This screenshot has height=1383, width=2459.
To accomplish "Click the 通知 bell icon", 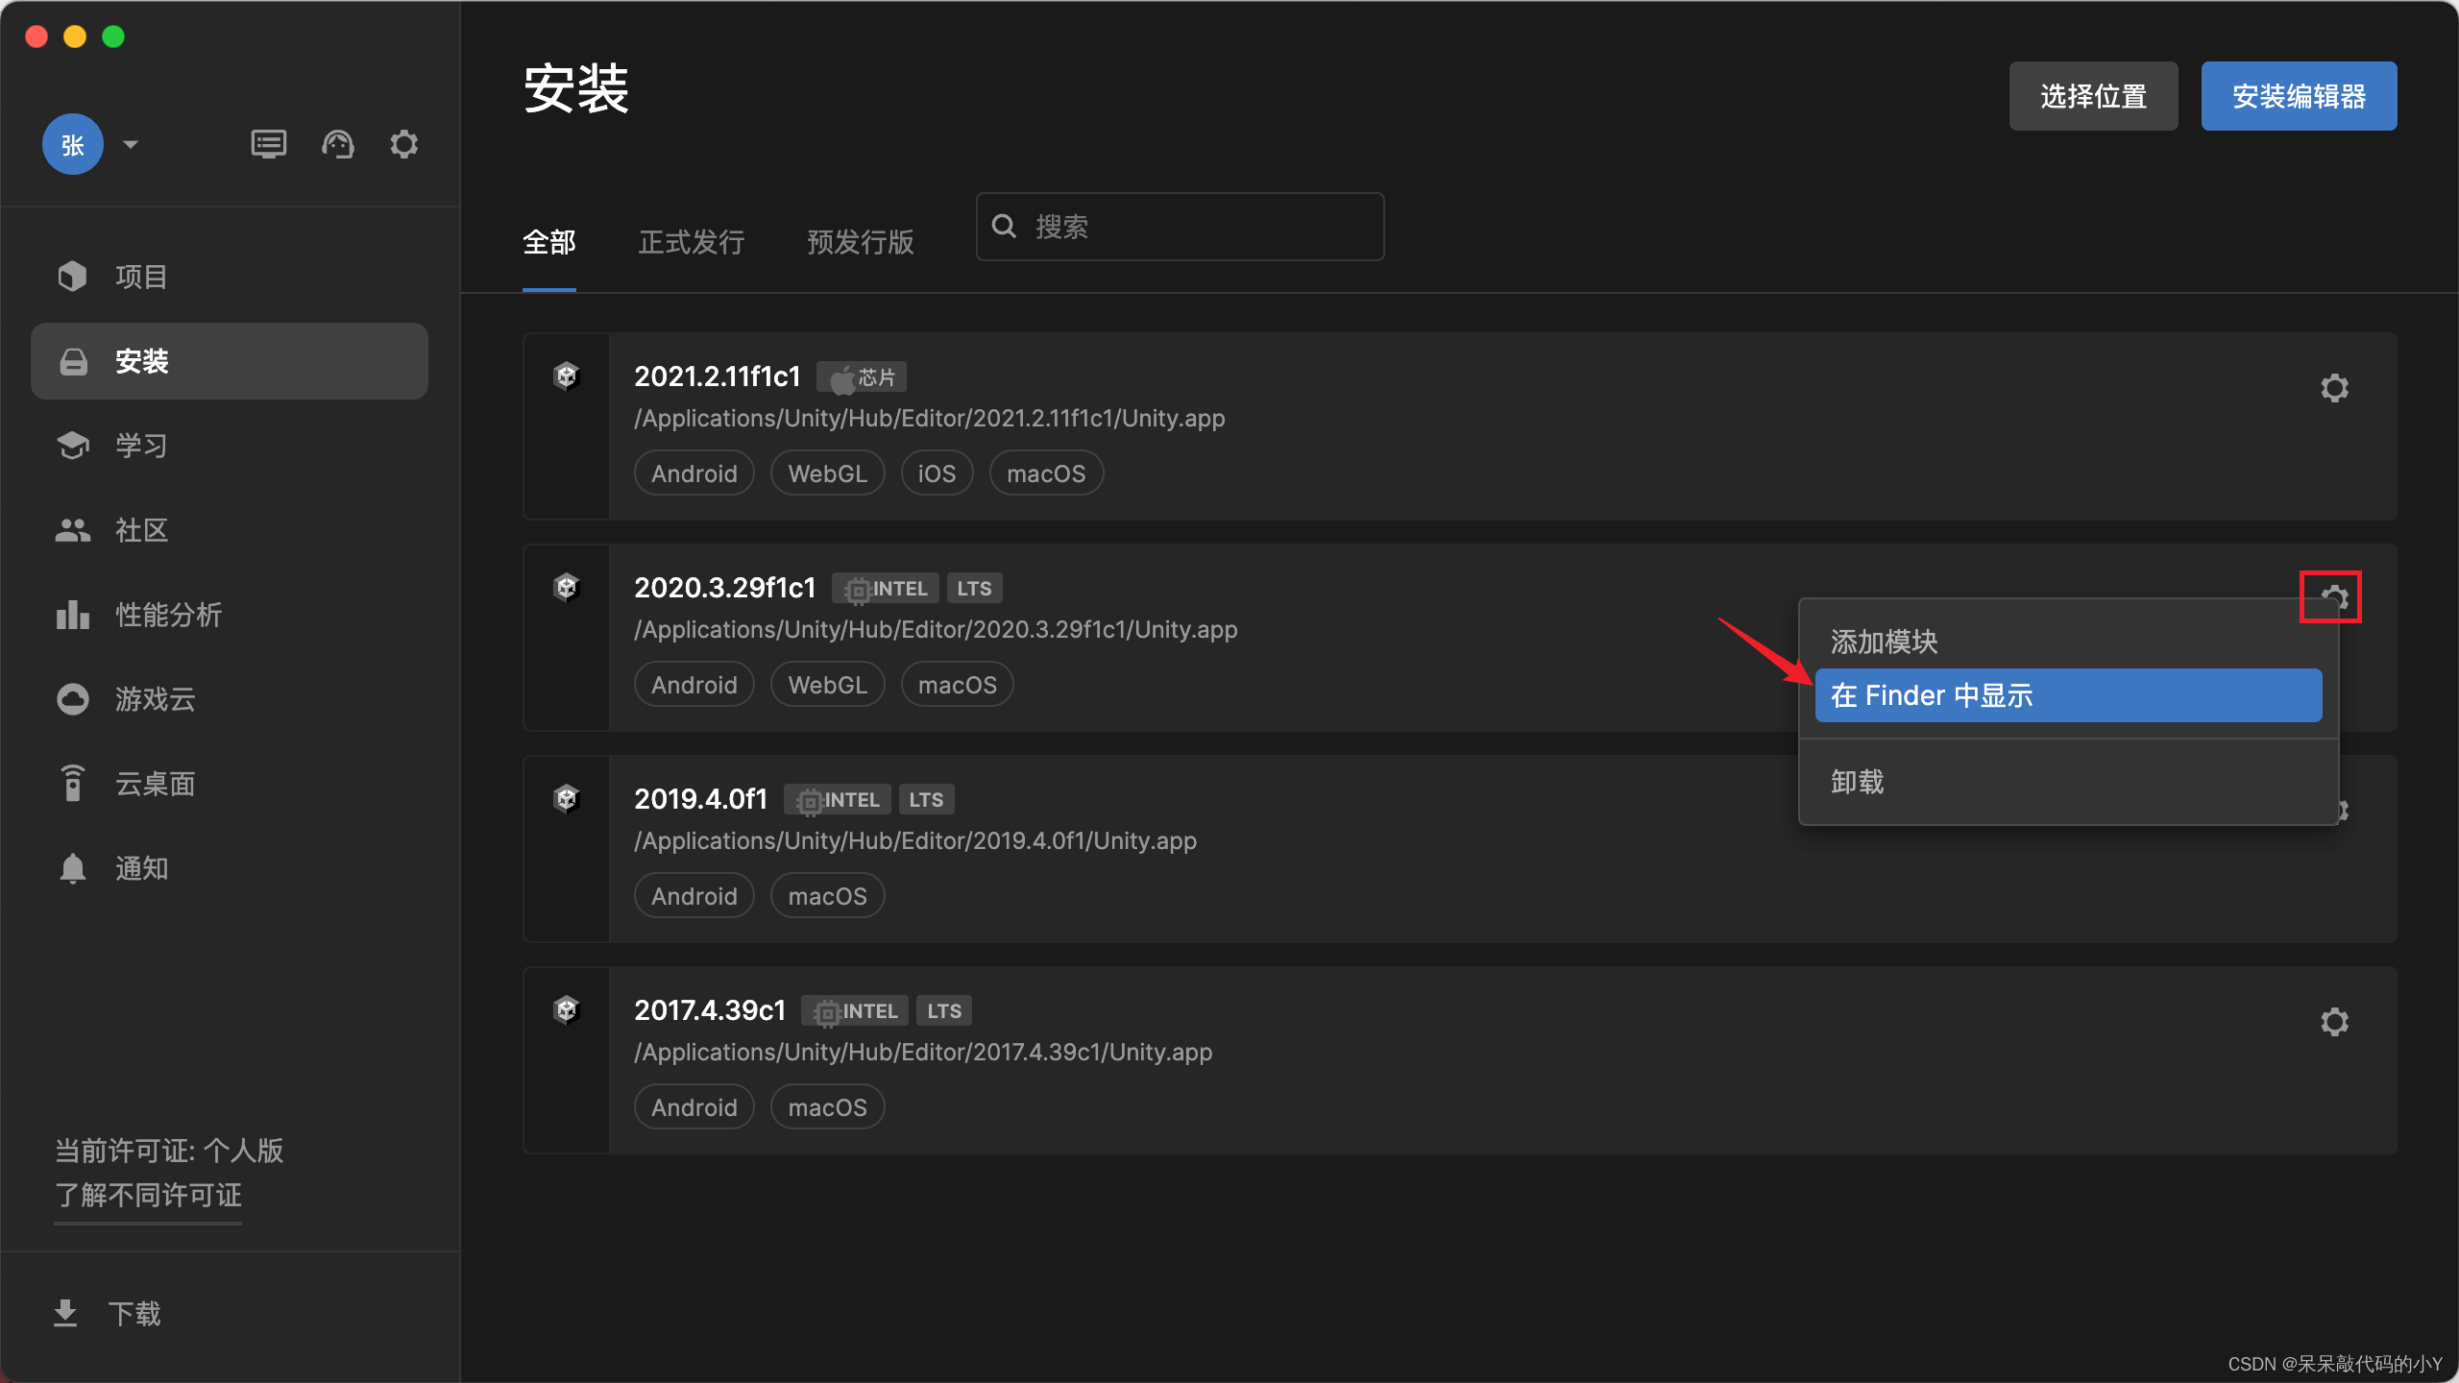I will click(x=73, y=868).
